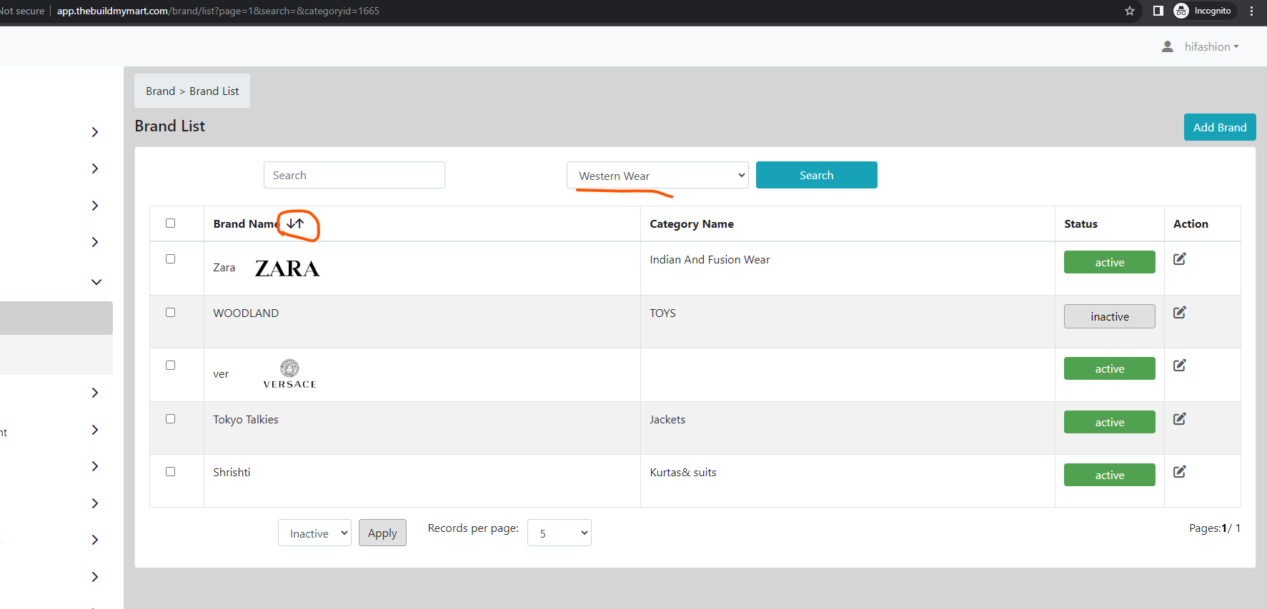Check the ver row checkbox

[x=170, y=365]
